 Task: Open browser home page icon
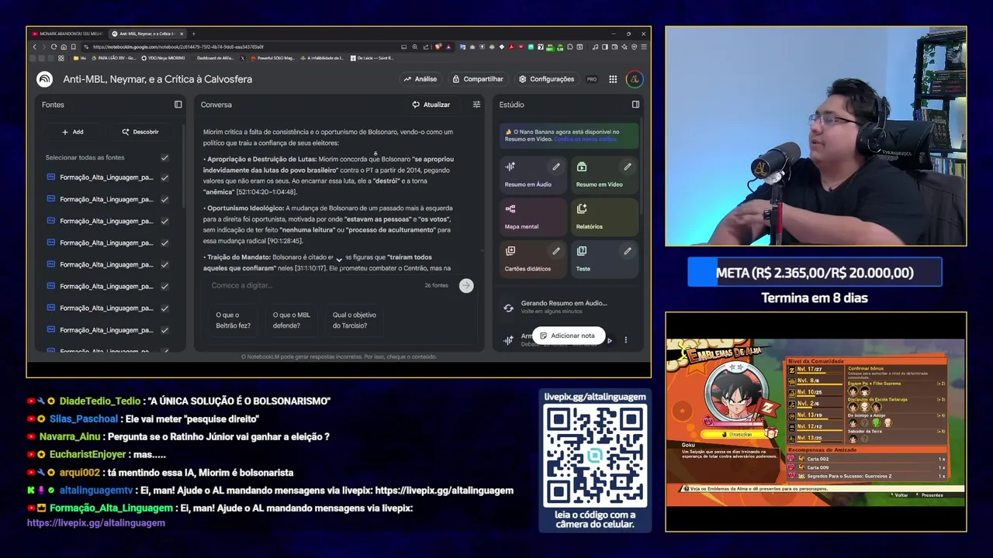(64, 46)
